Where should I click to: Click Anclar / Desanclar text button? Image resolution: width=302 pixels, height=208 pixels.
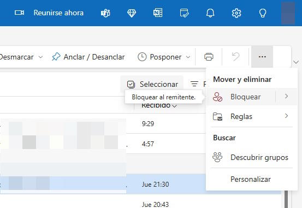tap(94, 57)
